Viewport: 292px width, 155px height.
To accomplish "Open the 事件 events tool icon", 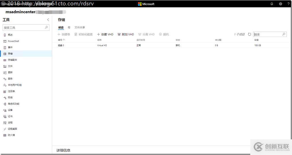I will [5, 47].
